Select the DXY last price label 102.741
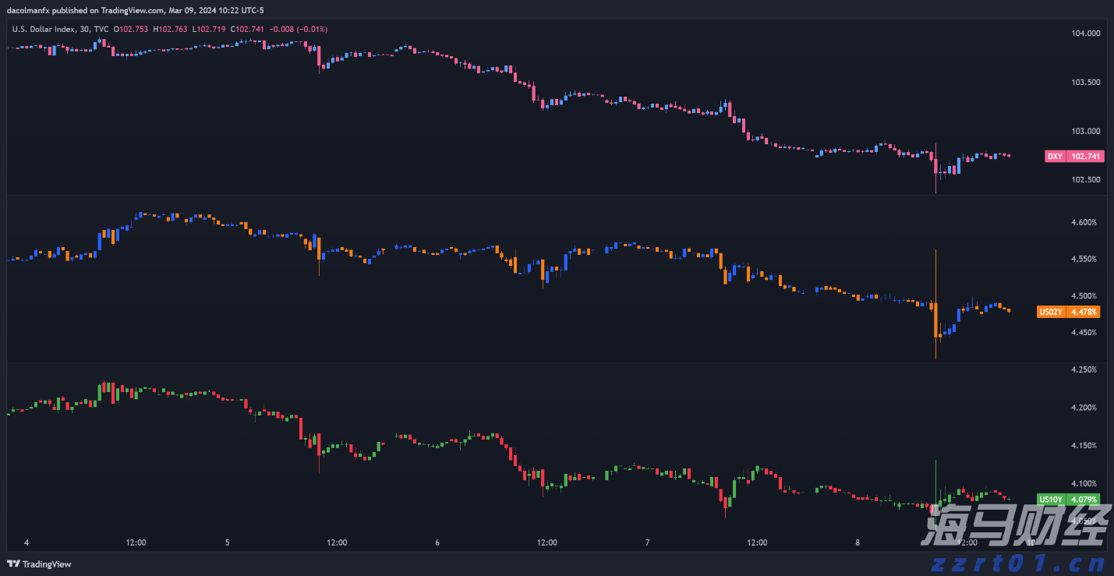 (1086, 157)
